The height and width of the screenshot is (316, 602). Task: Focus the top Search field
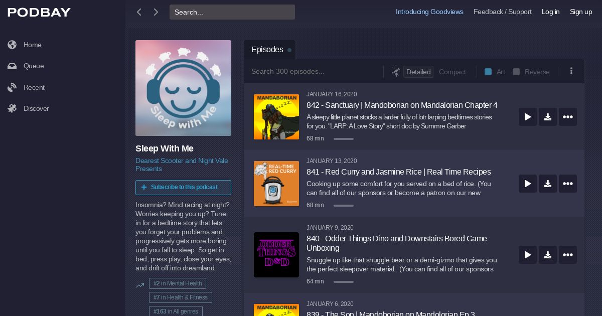232,12
